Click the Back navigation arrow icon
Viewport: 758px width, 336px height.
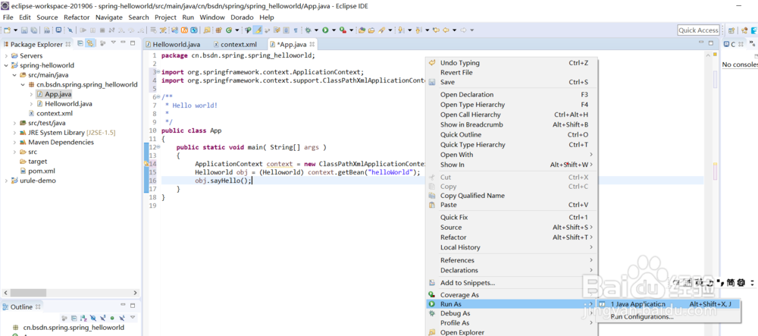(x=445, y=30)
